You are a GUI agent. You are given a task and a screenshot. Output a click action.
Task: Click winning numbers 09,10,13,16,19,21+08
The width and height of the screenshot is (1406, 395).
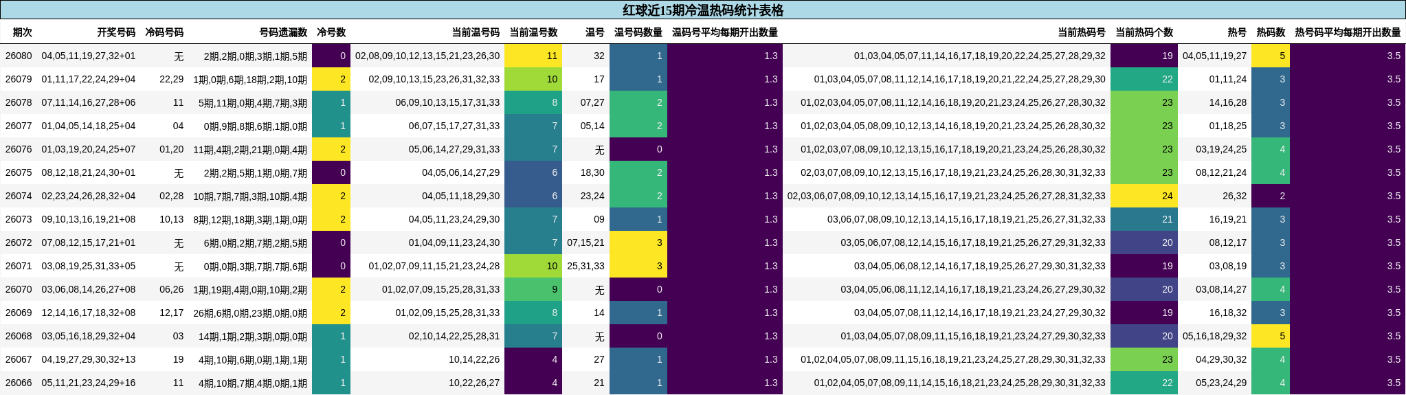click(89, 219)
